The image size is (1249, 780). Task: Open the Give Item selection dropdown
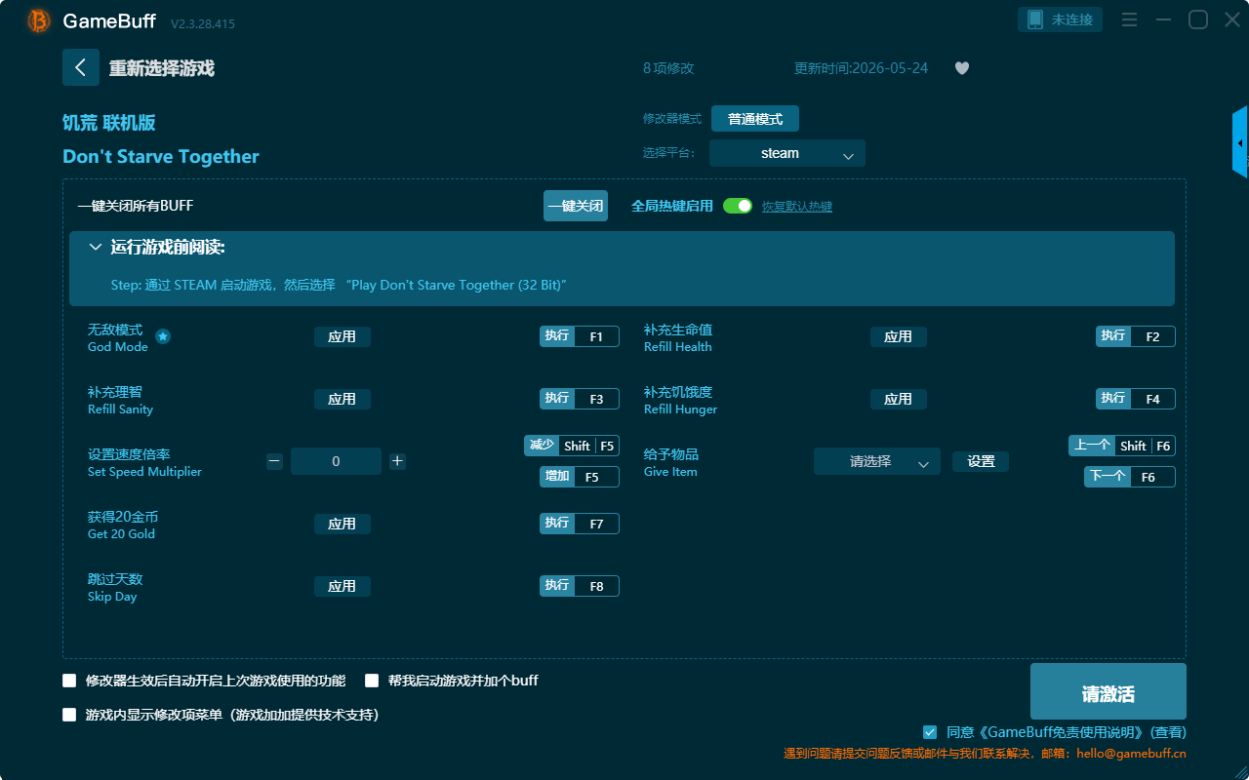(x=877, y=462)
